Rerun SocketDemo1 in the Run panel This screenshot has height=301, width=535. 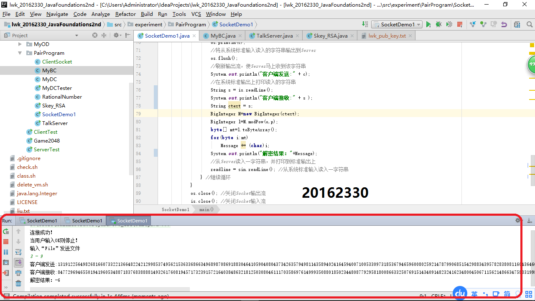(6, 231)
